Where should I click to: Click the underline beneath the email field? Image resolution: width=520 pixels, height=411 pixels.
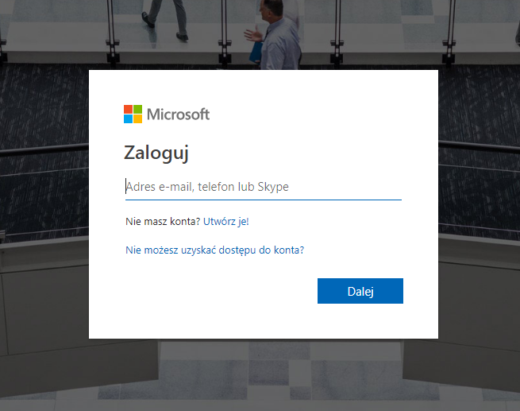tap(264, 200)
